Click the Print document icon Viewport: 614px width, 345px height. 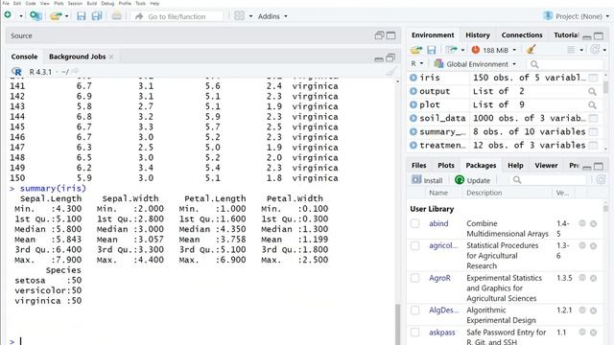[117, 16]
